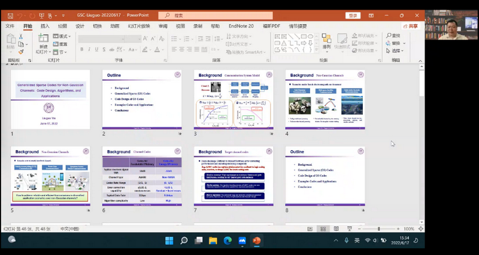Switch to reading view in status bar

point(335,229)
